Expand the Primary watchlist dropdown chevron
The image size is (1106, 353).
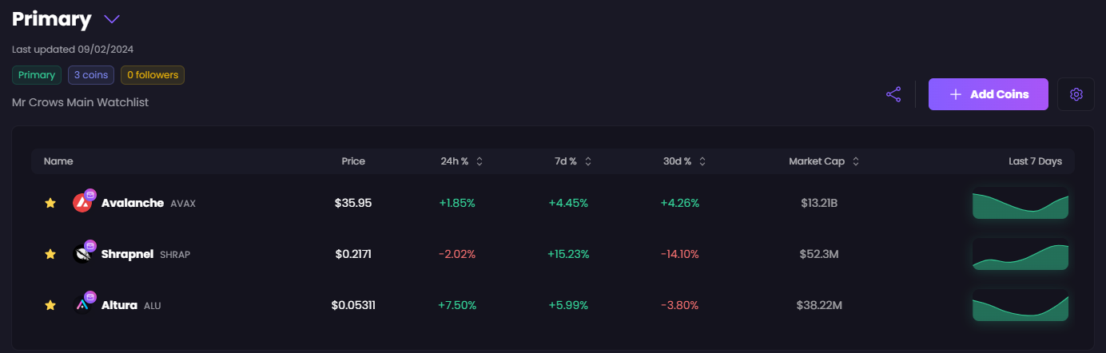pos(112,19)
